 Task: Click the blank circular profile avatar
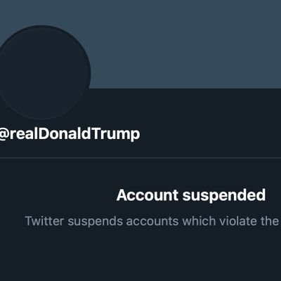point(44,72)
